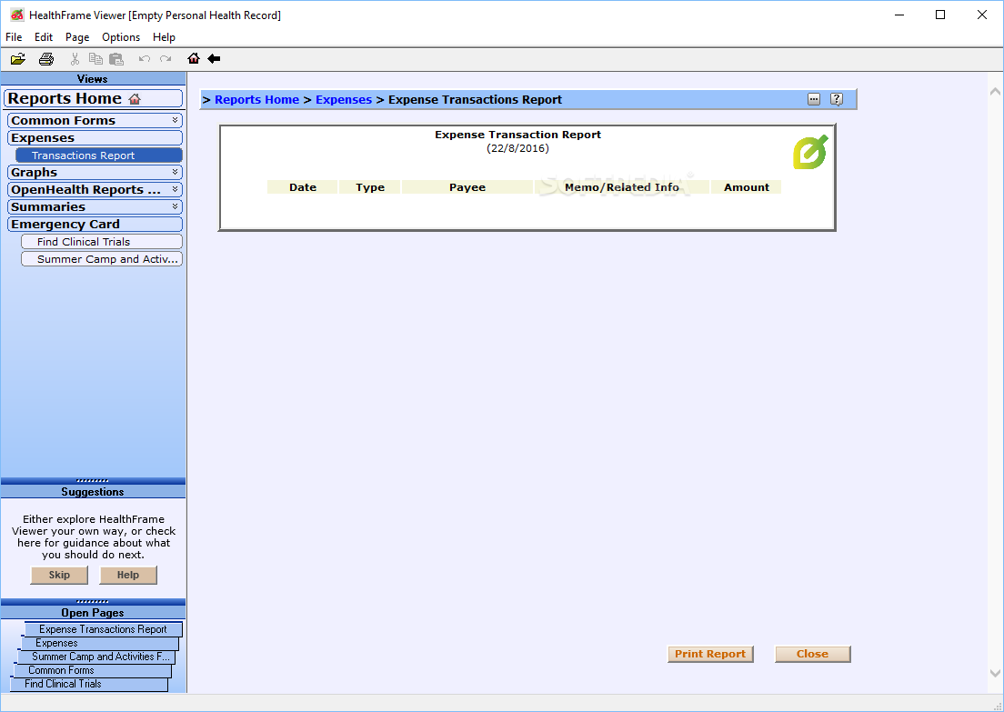Click the Expense Transaction Report title
This screenshot has height=712, width=1004.
point(517,135)
